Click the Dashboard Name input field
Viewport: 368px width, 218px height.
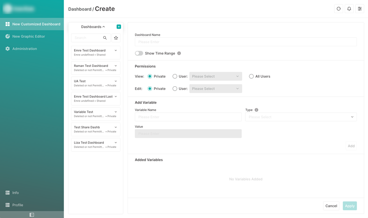tap(246, 42)
